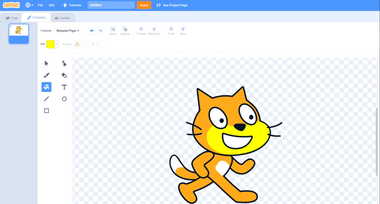Select the cat costume thumbnail
The width and height of the screenshot is (380, 204).
point(19,33)
